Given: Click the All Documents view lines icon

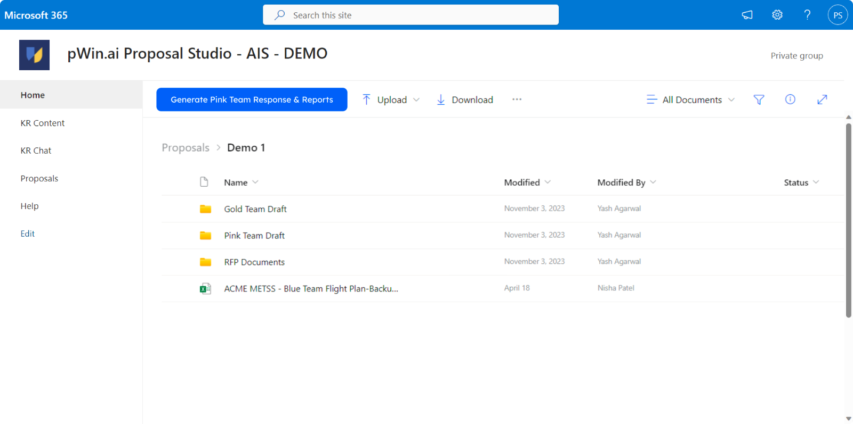Looking at the screenshot, I should [x=651, y=99].
